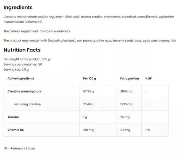Click the allergen warning about milk and soy
The image size is (182, 160).
(x=90, y=40)
